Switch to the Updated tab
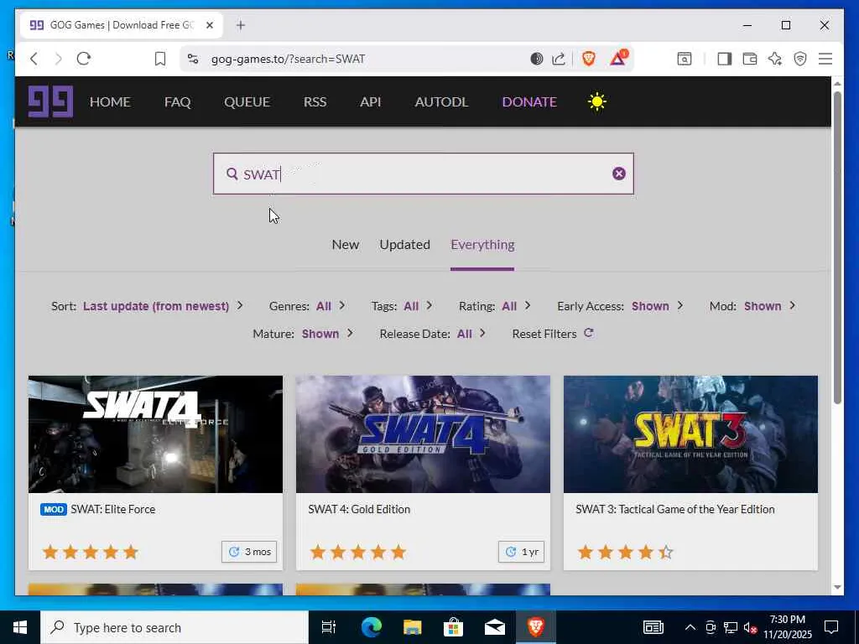This screenshot has height=644, width=859. pyautogui.click(x=405, y=245)
